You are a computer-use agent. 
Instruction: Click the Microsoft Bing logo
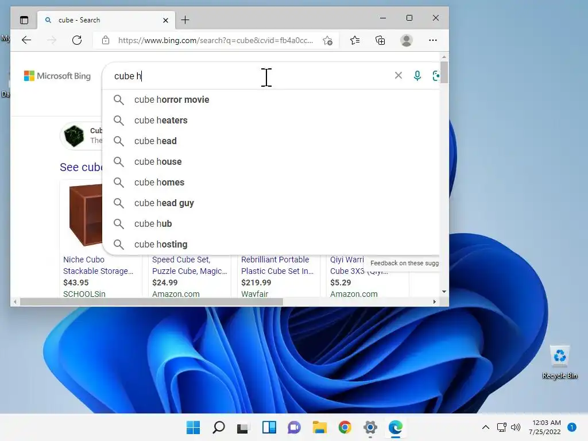57,76
